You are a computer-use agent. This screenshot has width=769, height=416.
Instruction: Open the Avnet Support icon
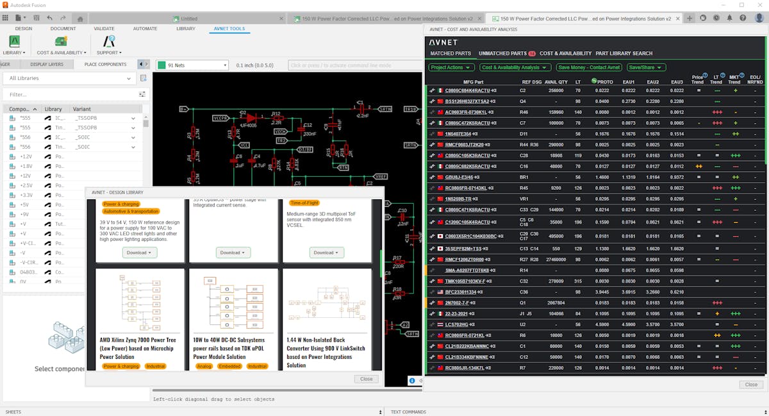click(x=109, y=42)
